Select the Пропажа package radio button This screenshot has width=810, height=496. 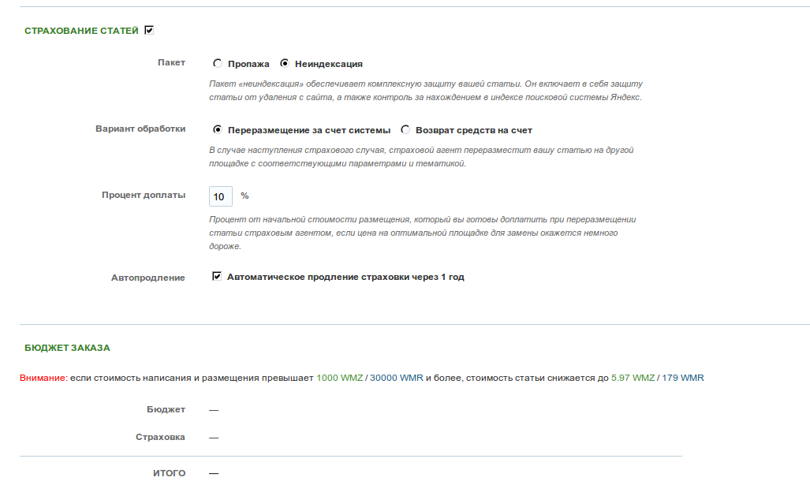(x=218, y=64)
